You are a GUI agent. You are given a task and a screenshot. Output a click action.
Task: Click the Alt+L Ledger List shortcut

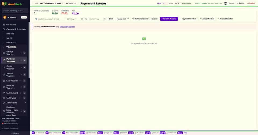click(105, 133)
